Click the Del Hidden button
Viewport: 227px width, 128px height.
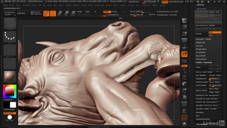point(201,75)
